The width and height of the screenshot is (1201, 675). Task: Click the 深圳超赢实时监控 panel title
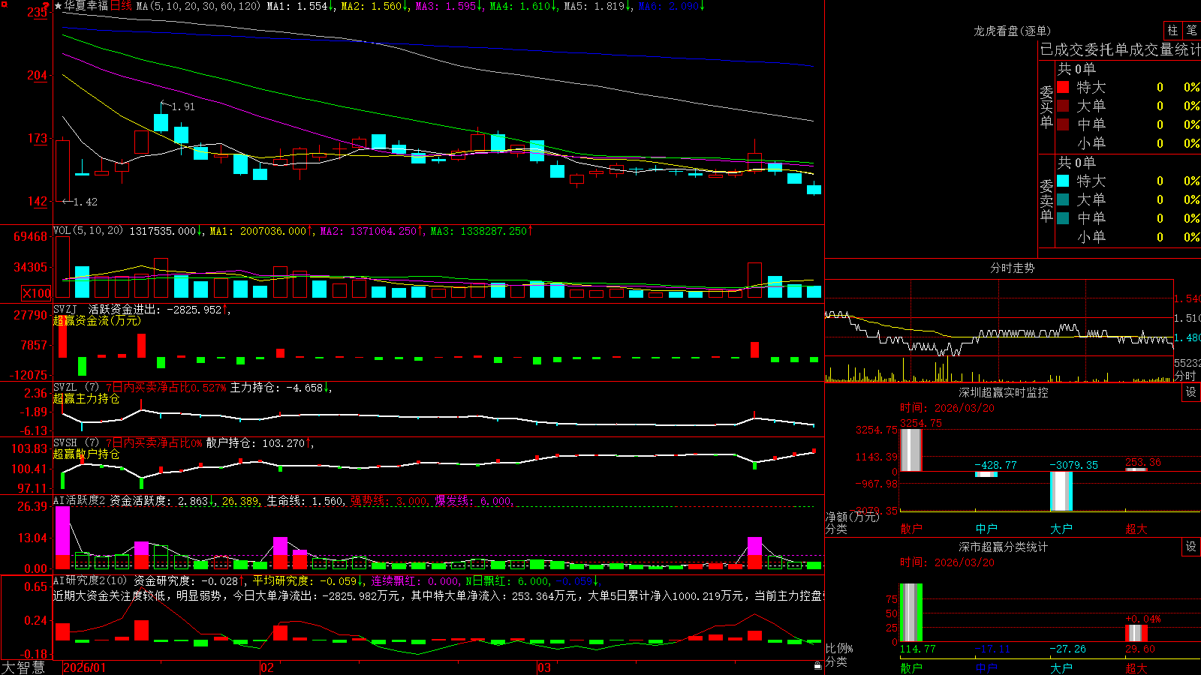[1004, 392]
